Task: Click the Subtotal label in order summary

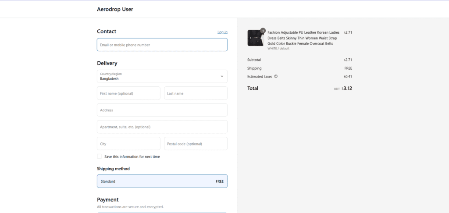Action: pos(254,60)
